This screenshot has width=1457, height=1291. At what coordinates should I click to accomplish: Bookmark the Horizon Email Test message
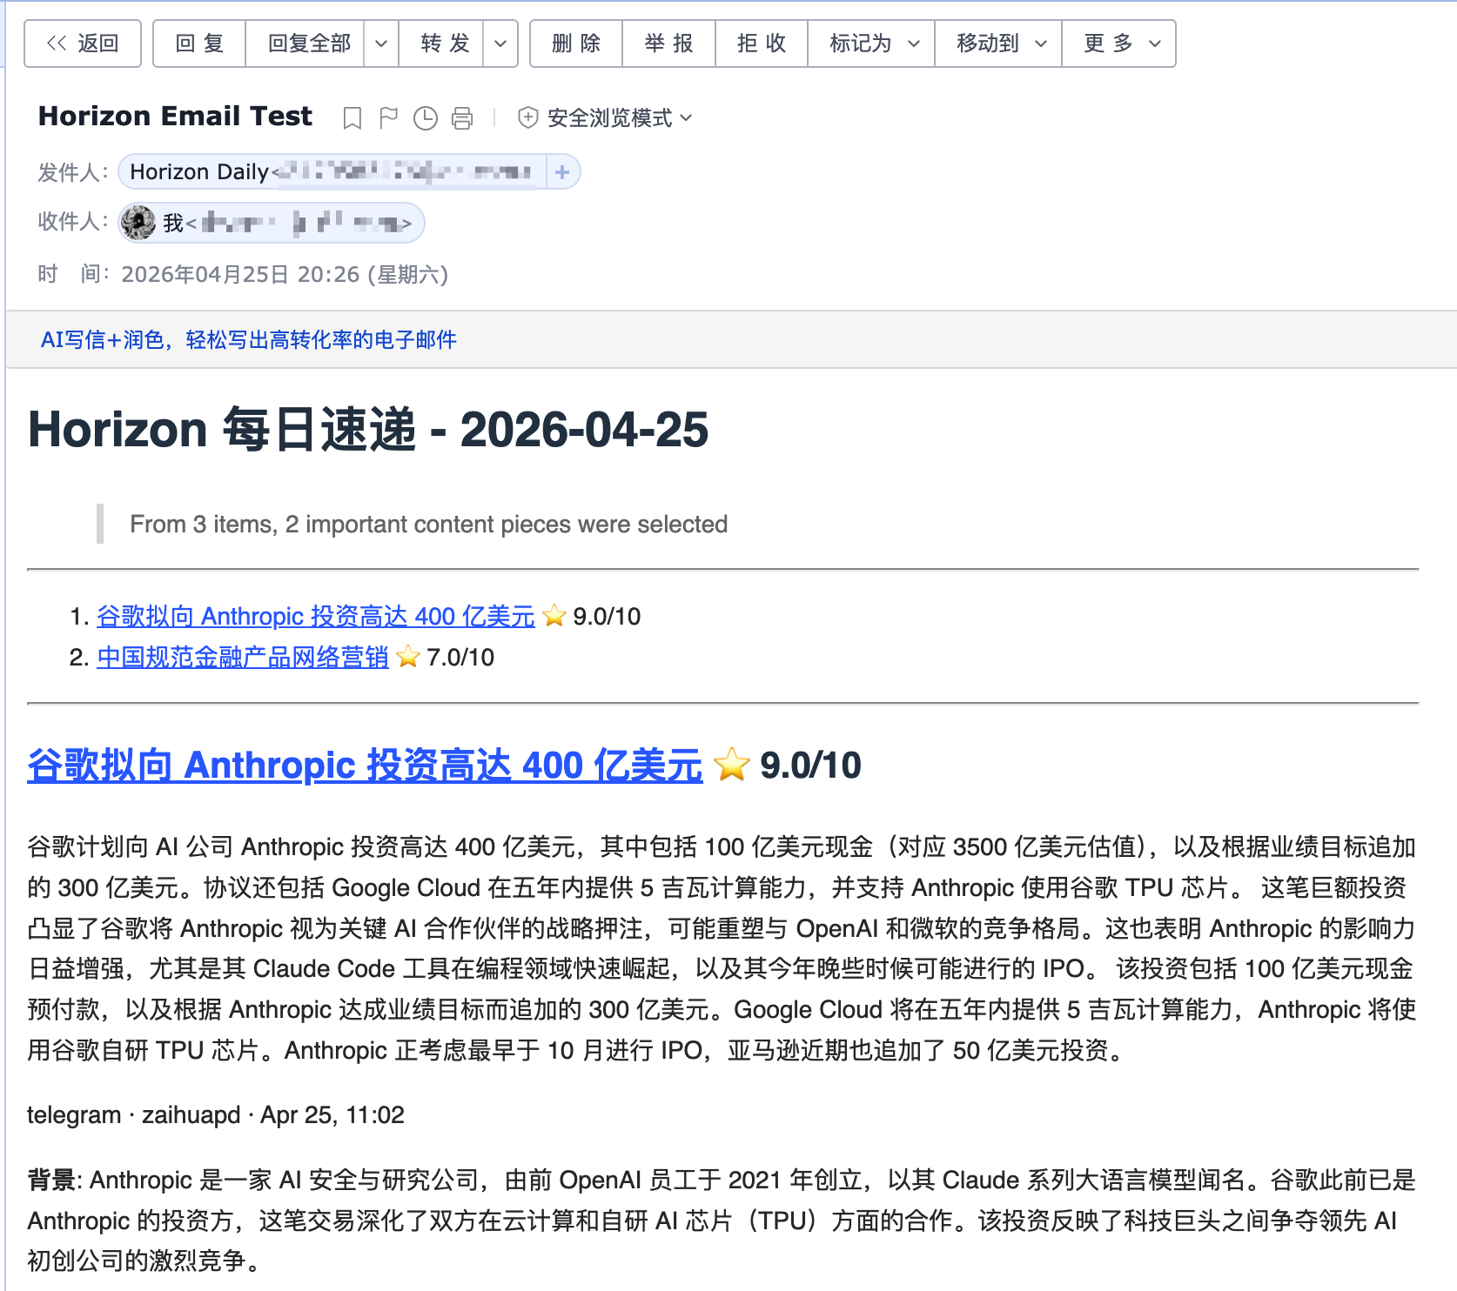pyautogui.click(x=352, y=117)
